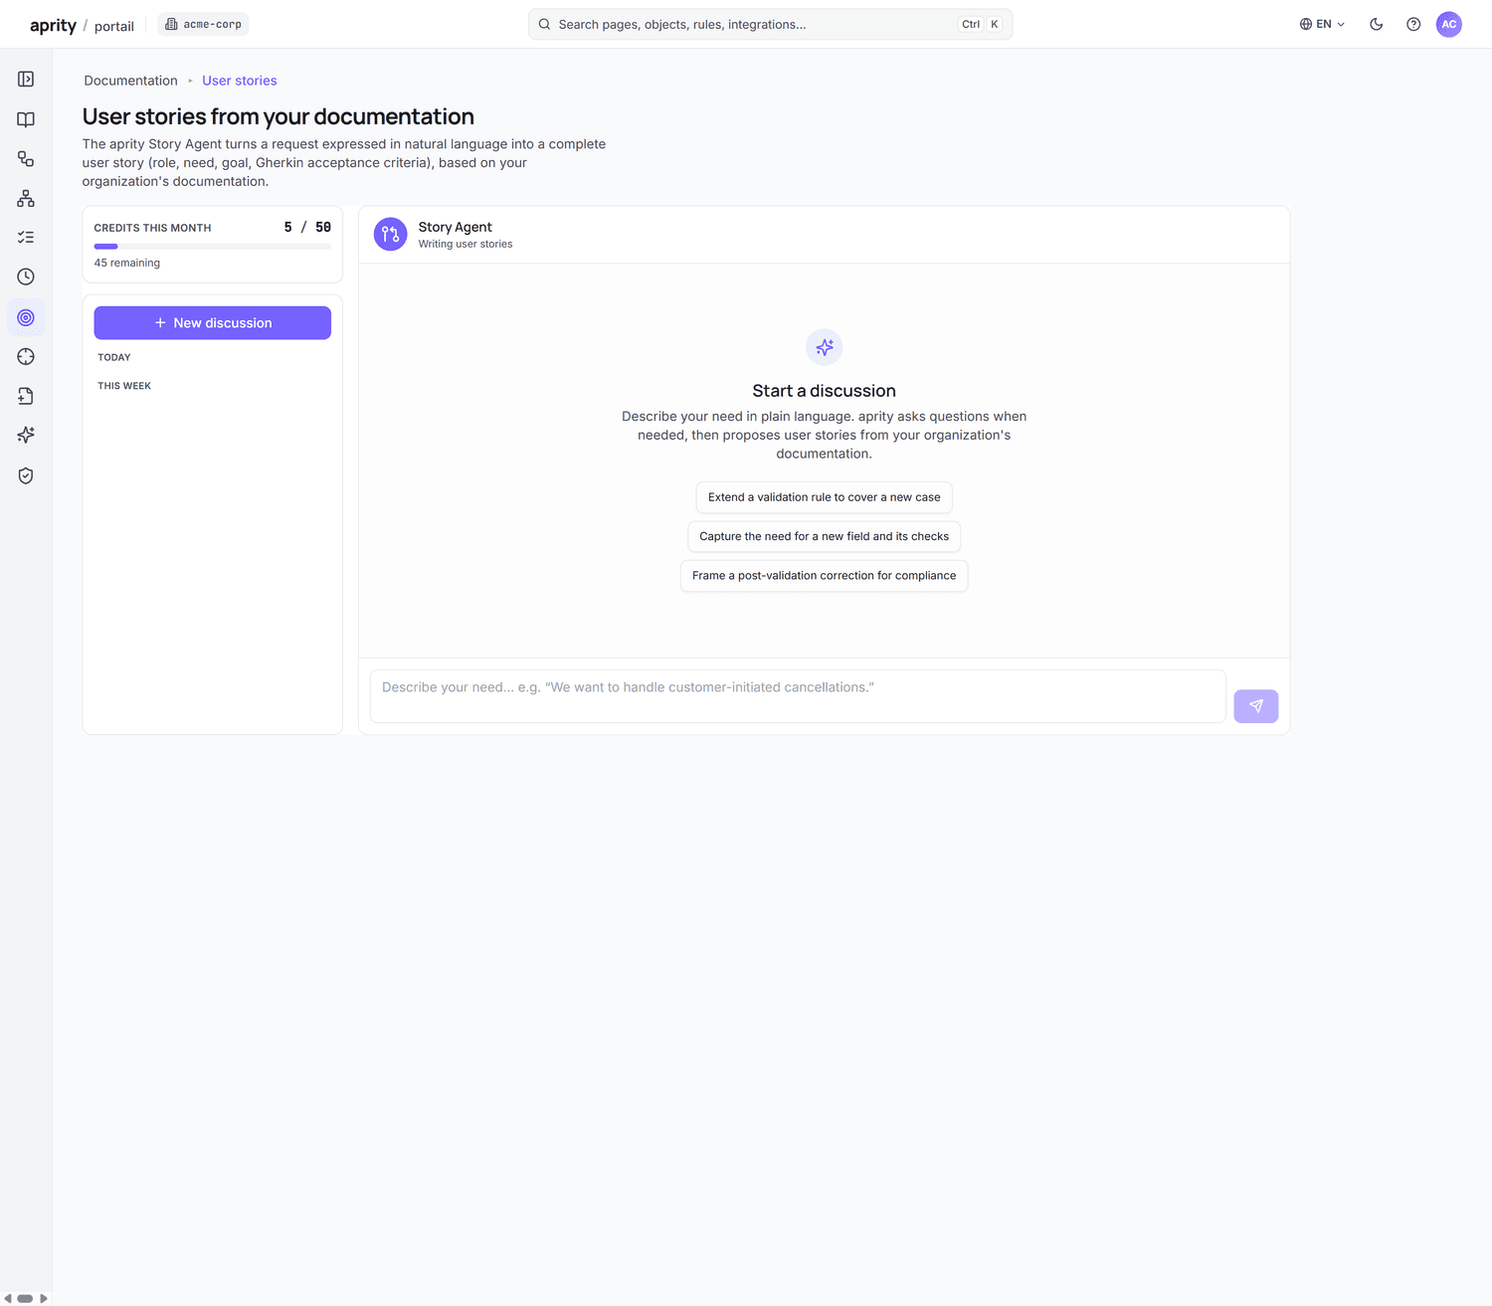This screenshot has width=1492, height=1306.
Task: Choose 'Frame a post-validation correction for compliance'
Action: [825, 576]
